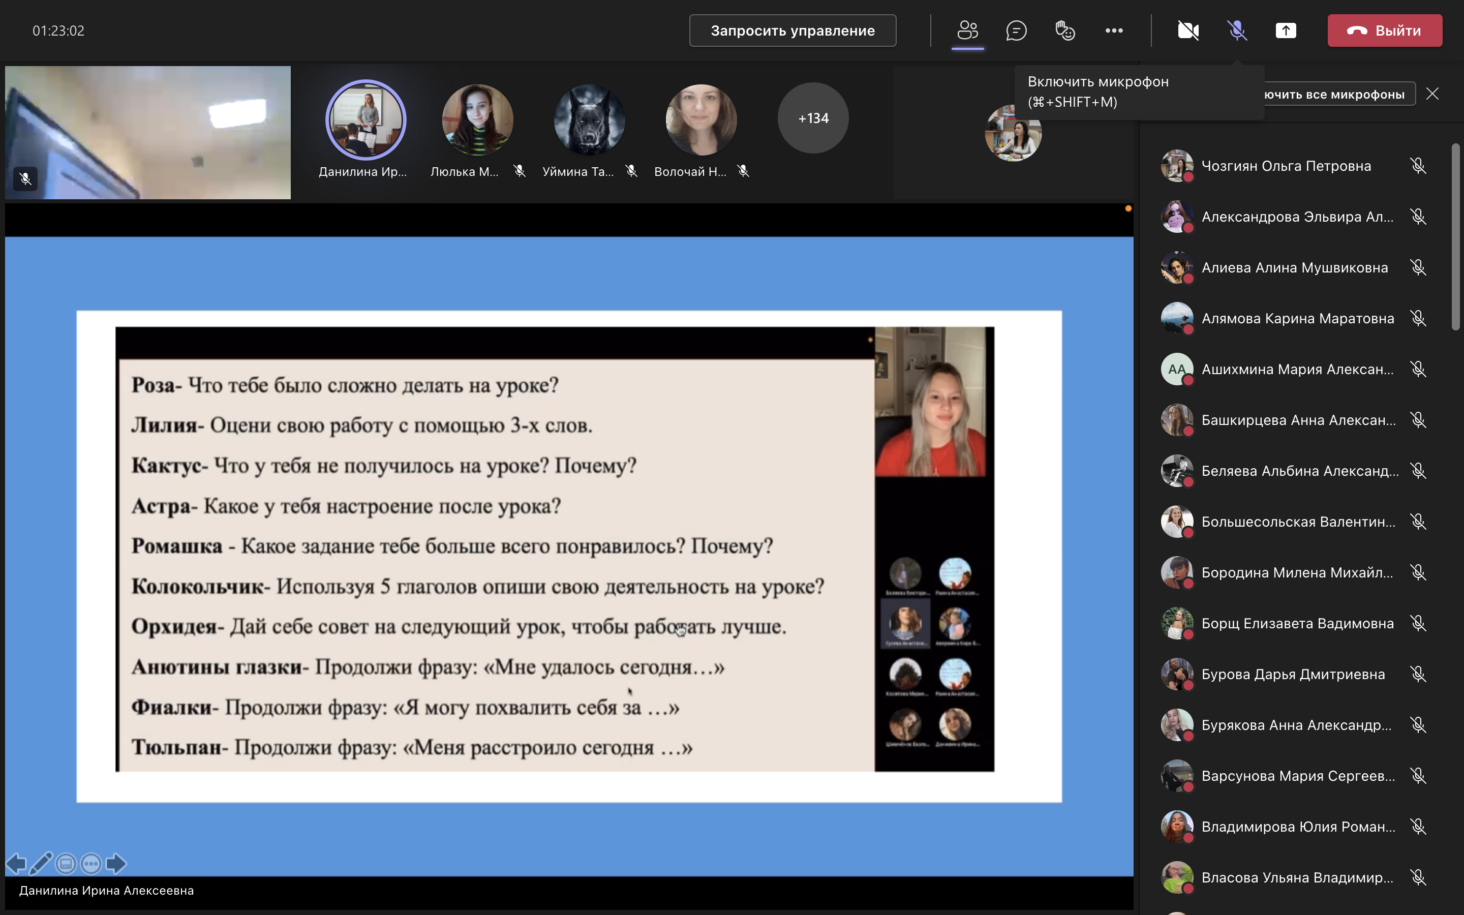Click the share content icon
Viewport: 1464px width, 915px height.
tap(1286, 30)
